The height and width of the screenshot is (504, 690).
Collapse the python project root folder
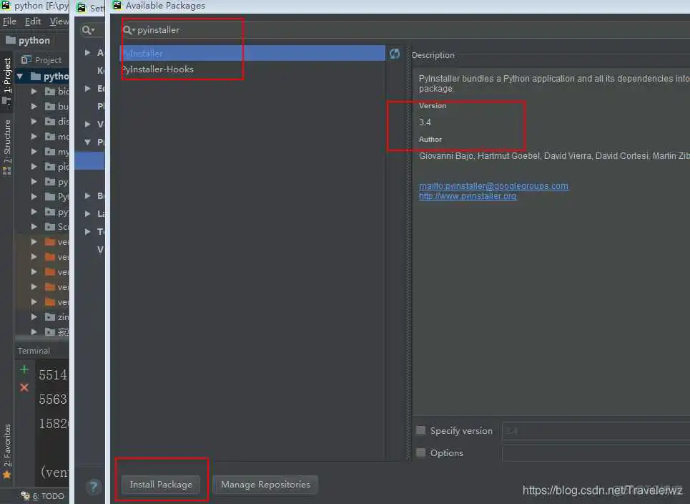point(20,77)
